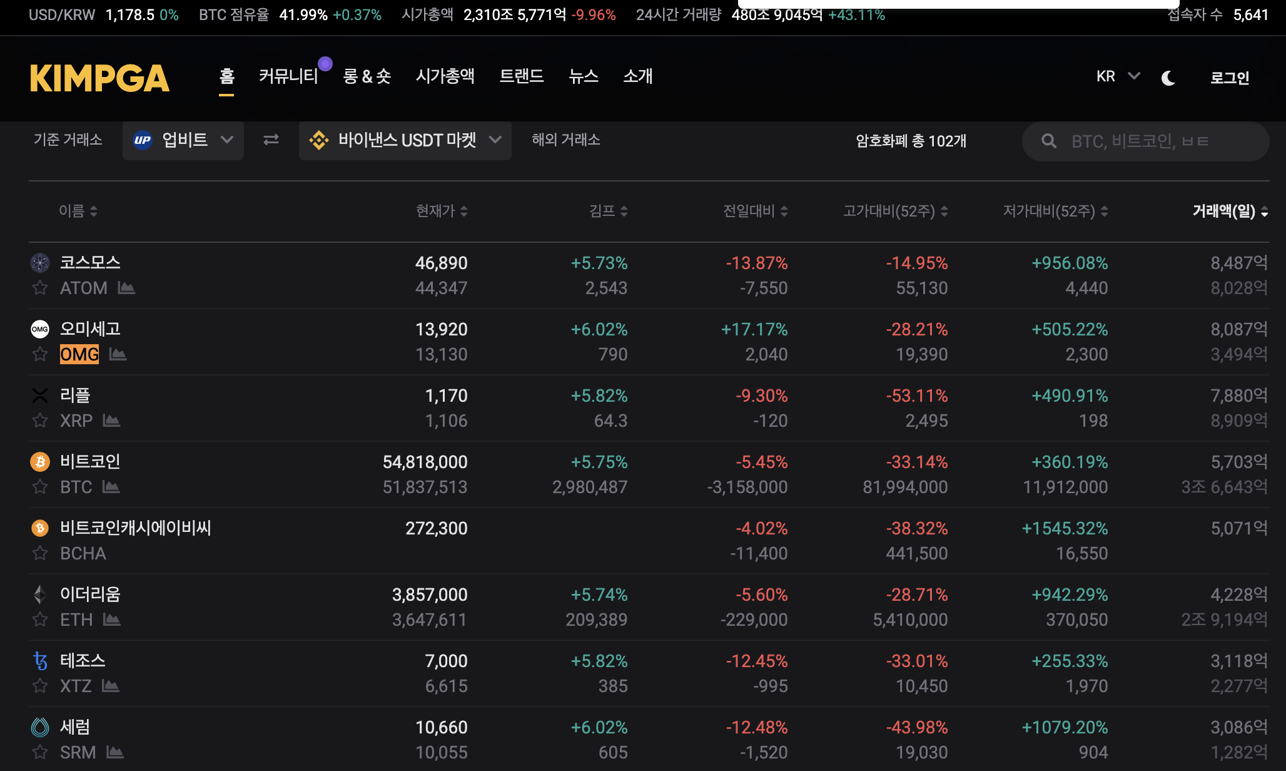Open the KR language dropdown
1286x771 pixels.
pyautogui.click(x=1118, y=76)
